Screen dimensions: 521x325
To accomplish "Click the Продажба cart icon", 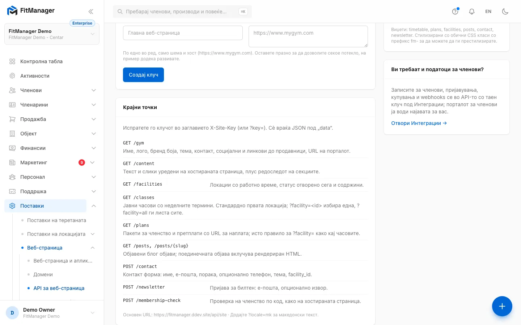I will click(12, 119).
